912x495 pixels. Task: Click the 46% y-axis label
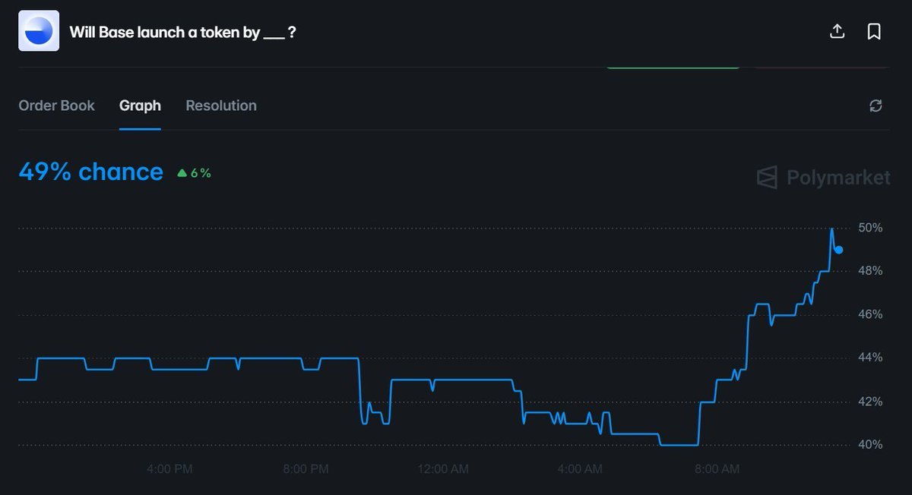(870, 314)
